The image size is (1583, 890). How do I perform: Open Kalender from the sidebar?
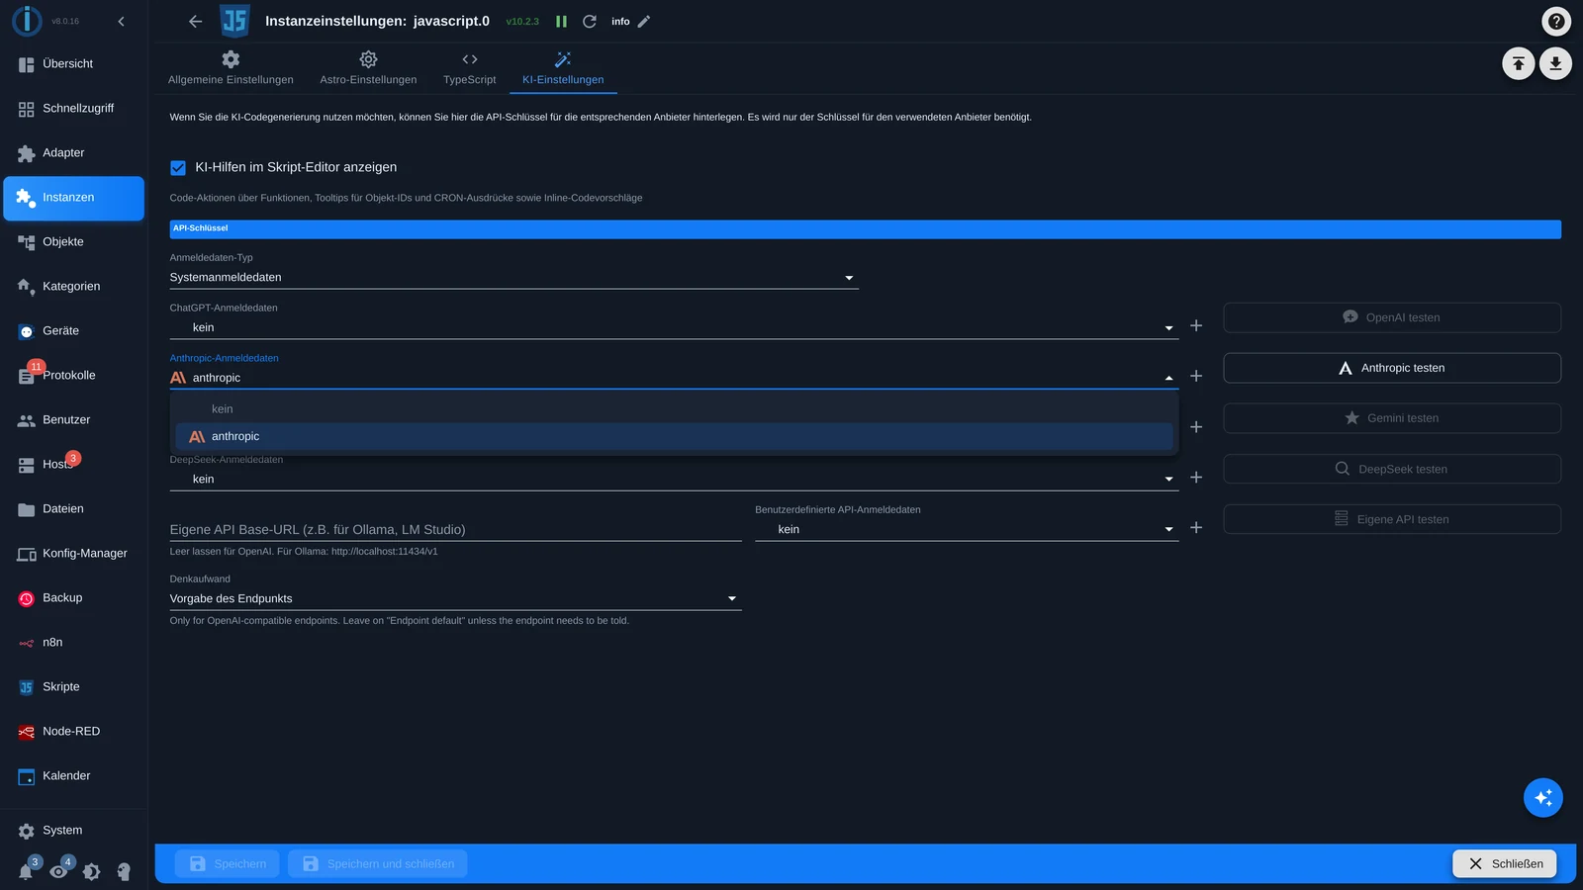(74, 776)
